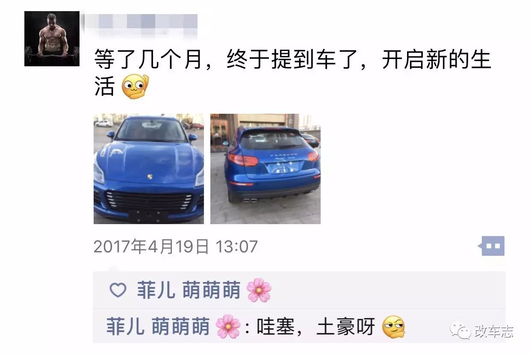Image resolution: width=531 pixels, height=355 pixels.
Task: Tap the thinking face emoji after 活
Action: [x=134, y=86]
